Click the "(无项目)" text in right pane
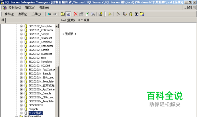The width and height of the screenshot is (197, 117). [x=69, y=34]
